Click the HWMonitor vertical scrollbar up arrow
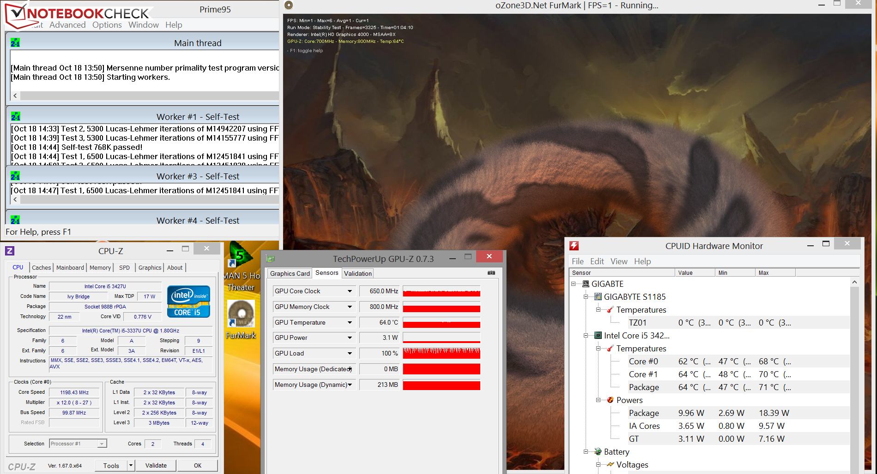This screenshot has height=474, width=877. [854, 282]
